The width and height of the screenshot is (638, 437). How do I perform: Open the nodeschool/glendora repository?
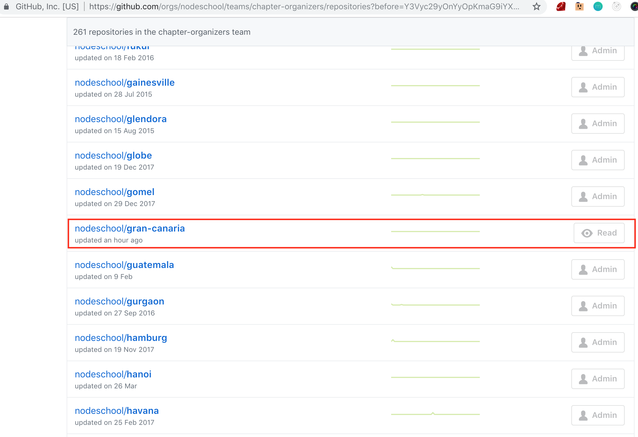[121, 119]
